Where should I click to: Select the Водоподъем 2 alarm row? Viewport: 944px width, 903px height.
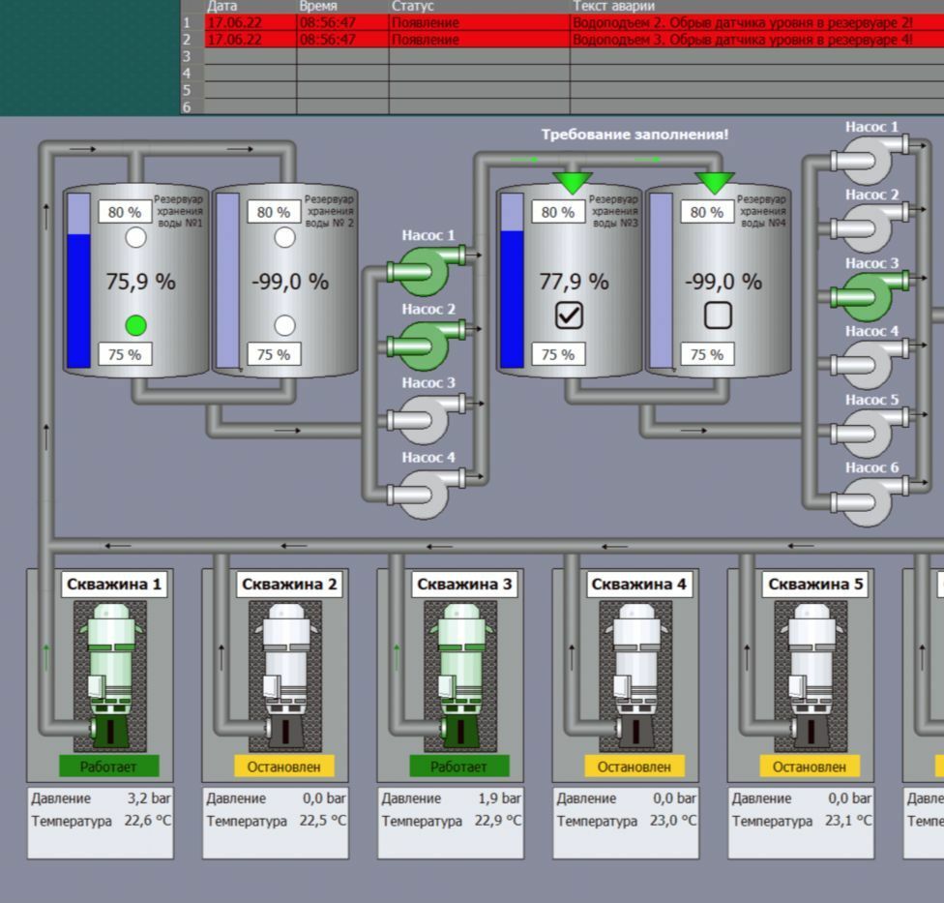coord(562,23)
